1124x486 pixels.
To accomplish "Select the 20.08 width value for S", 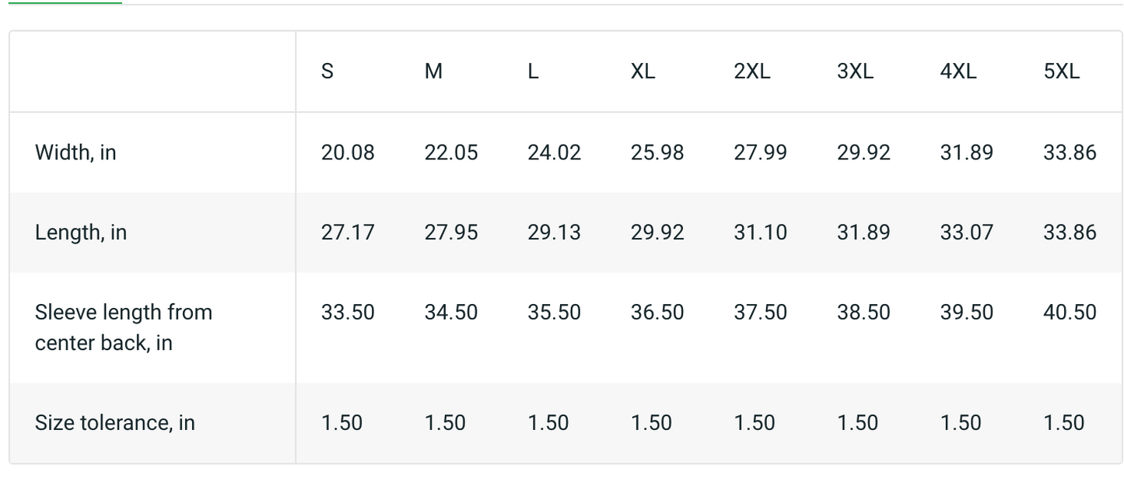I will pyautogui.click(x=347, y=152).
